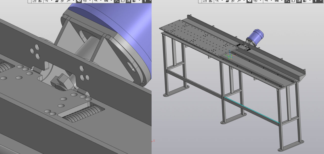Select the middle foot plate of the frame
This screenshot has width=324, height=154.
(x=233, y=118)
